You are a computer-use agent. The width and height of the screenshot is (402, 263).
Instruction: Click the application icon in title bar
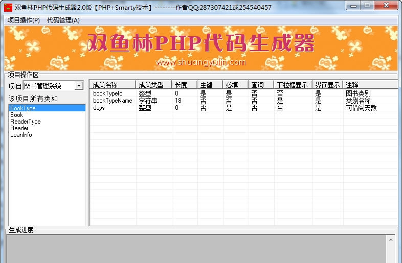[8, 8]
